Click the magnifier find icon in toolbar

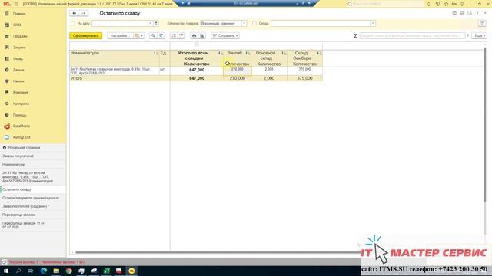coord(153,36)
